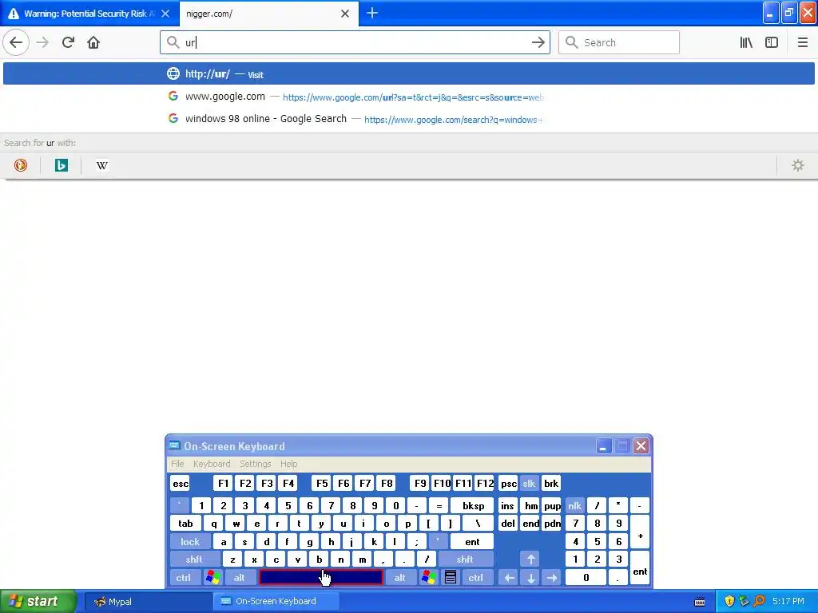Viewport: 818px width, 613px height.
Task: Toggle the right shft key
Action: tap(465, 560)
